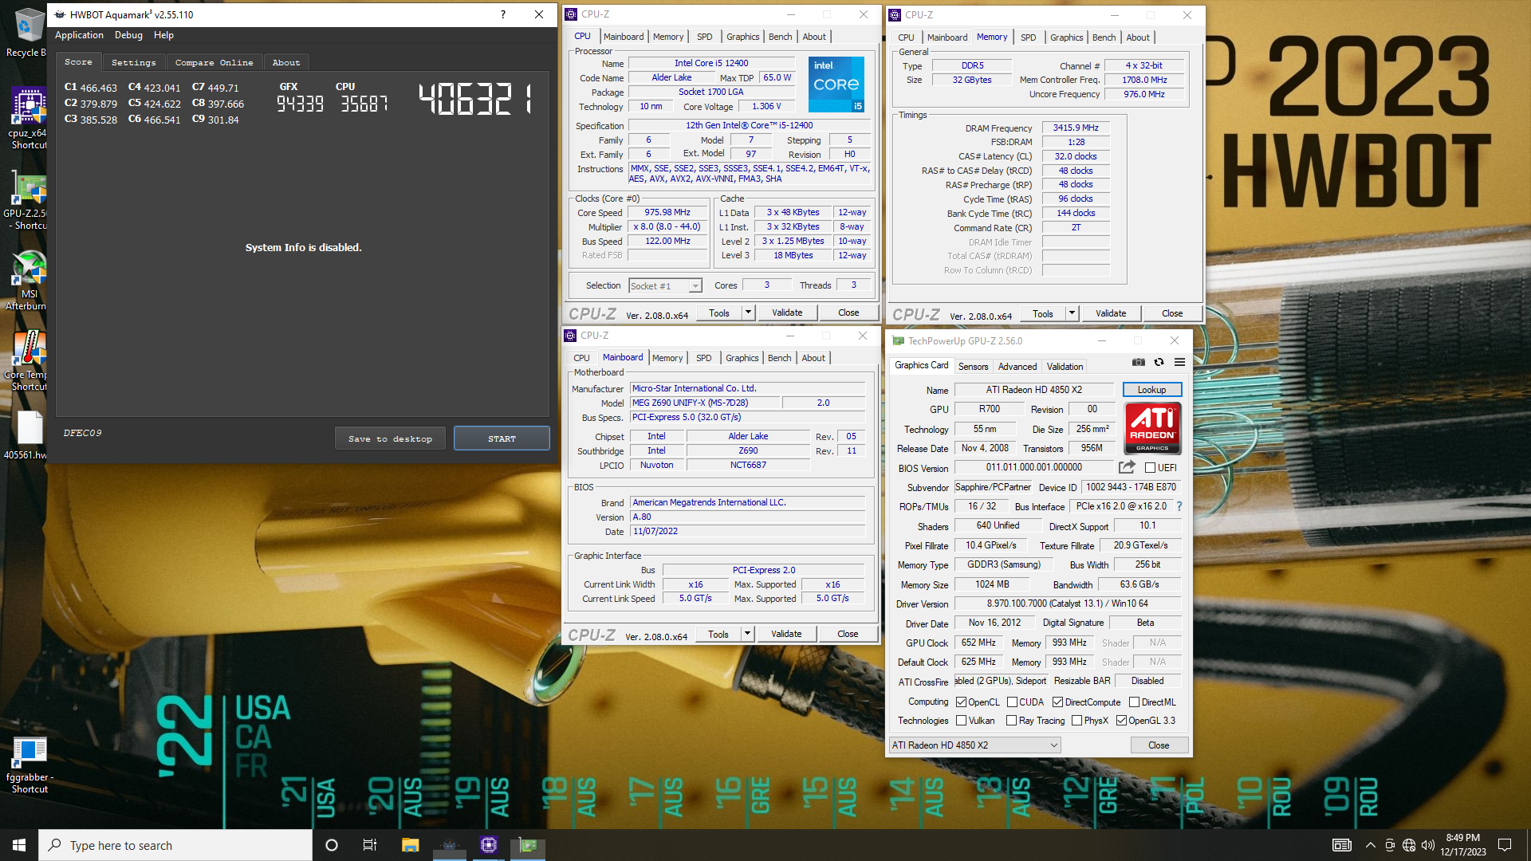Launch MSI Afterburner desktop icon
This screenshot has width=1531, height=861.
click(x=28, y=279)
